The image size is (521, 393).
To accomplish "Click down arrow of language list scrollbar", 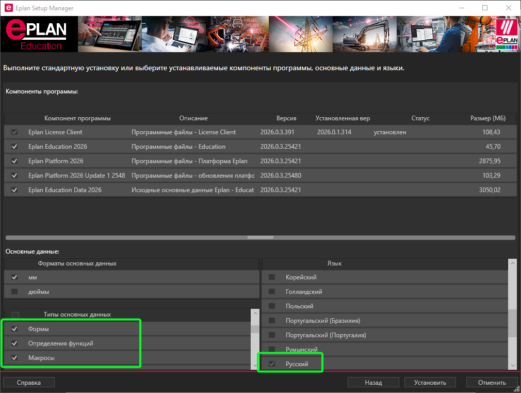I will tap(513, 365).
